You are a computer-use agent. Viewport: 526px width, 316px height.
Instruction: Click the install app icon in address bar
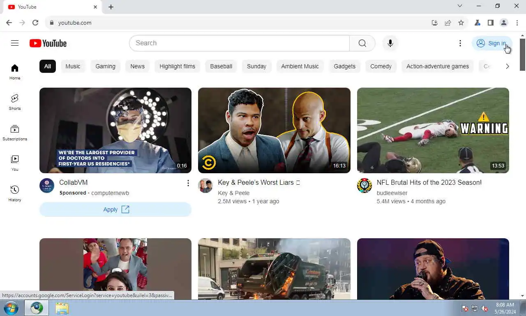[x=435, y=23]
